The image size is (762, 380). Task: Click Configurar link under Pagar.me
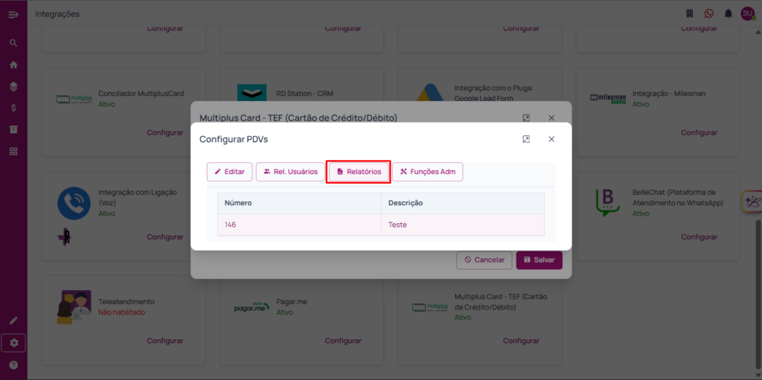342,341
